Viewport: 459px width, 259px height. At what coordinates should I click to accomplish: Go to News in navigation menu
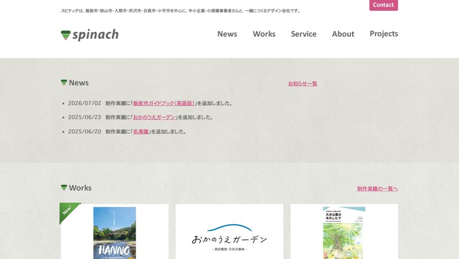[227, 34]
